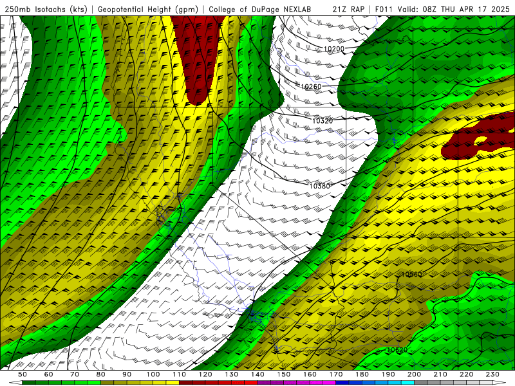Click the 'College of DuPage NEXLAB' label

260,10
